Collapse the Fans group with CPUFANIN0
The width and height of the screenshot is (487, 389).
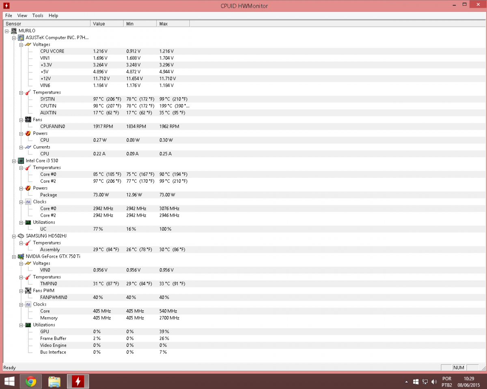click(21, 120)
